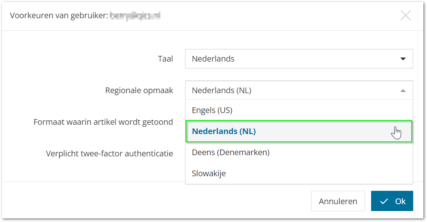Choose the highlighted Nederlands (NL) option

[299, 131]
